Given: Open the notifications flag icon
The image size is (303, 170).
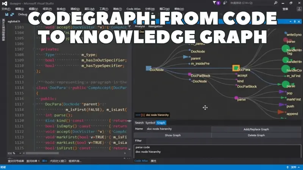Looking at the screenshot, I should (x=214, y=3).
